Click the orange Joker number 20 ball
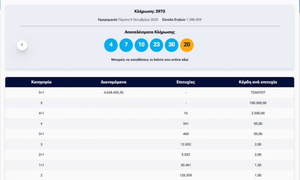 pyautogui.click(x=187, y=45)
